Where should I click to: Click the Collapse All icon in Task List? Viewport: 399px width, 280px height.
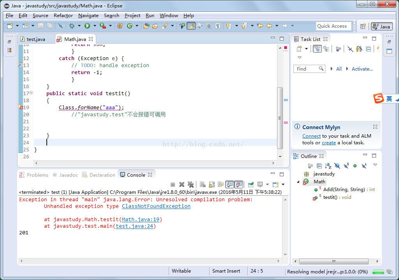coord(368,49)
